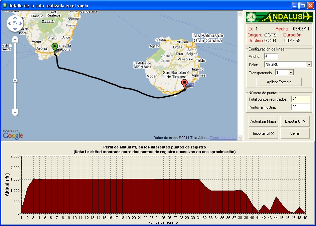This screenshot has height=226, width=316.
Task: Zoom out using the map minus button
Action: 15,112
